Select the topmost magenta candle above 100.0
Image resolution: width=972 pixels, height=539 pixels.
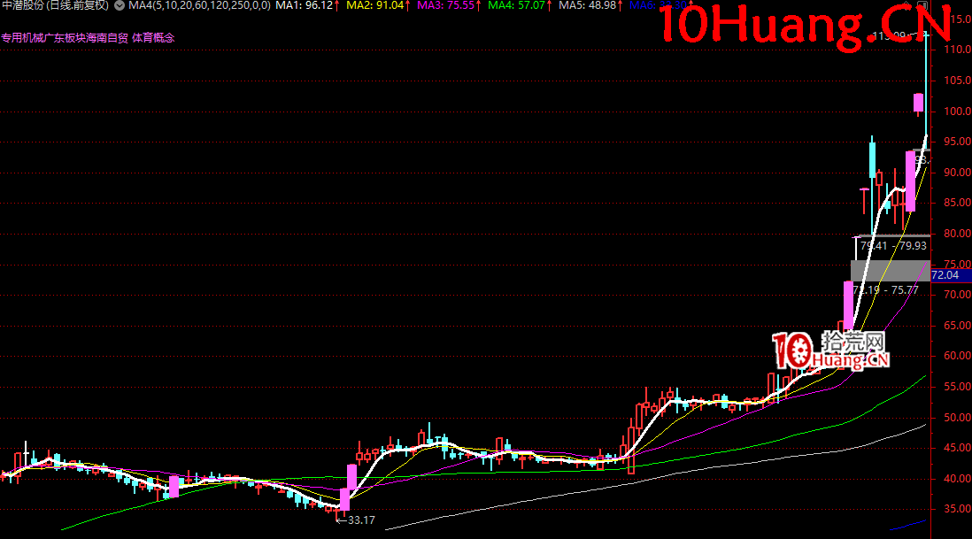point(918,103)
